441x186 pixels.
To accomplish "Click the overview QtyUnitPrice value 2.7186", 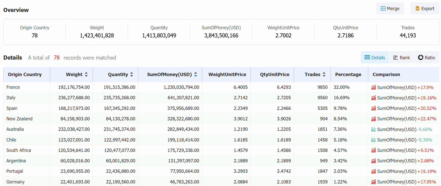I will pos(346,35).
